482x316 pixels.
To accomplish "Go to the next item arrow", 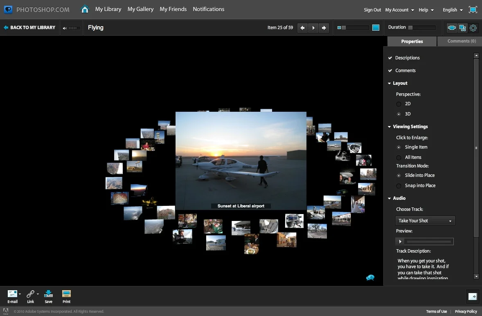I will pos(324,28).
